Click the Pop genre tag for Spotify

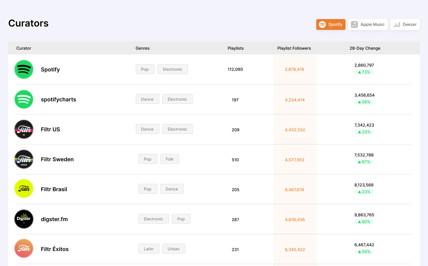point(145,69)
